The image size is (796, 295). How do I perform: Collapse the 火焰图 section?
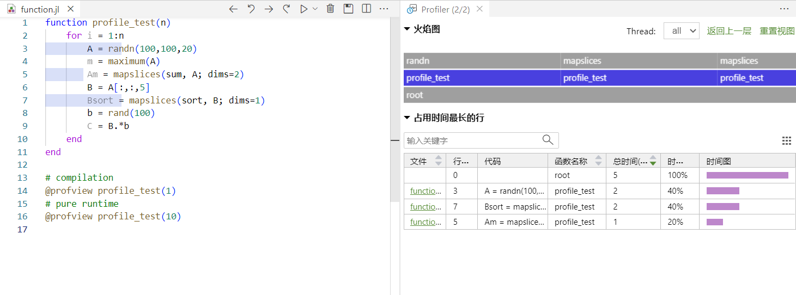[x=407, y=29]
